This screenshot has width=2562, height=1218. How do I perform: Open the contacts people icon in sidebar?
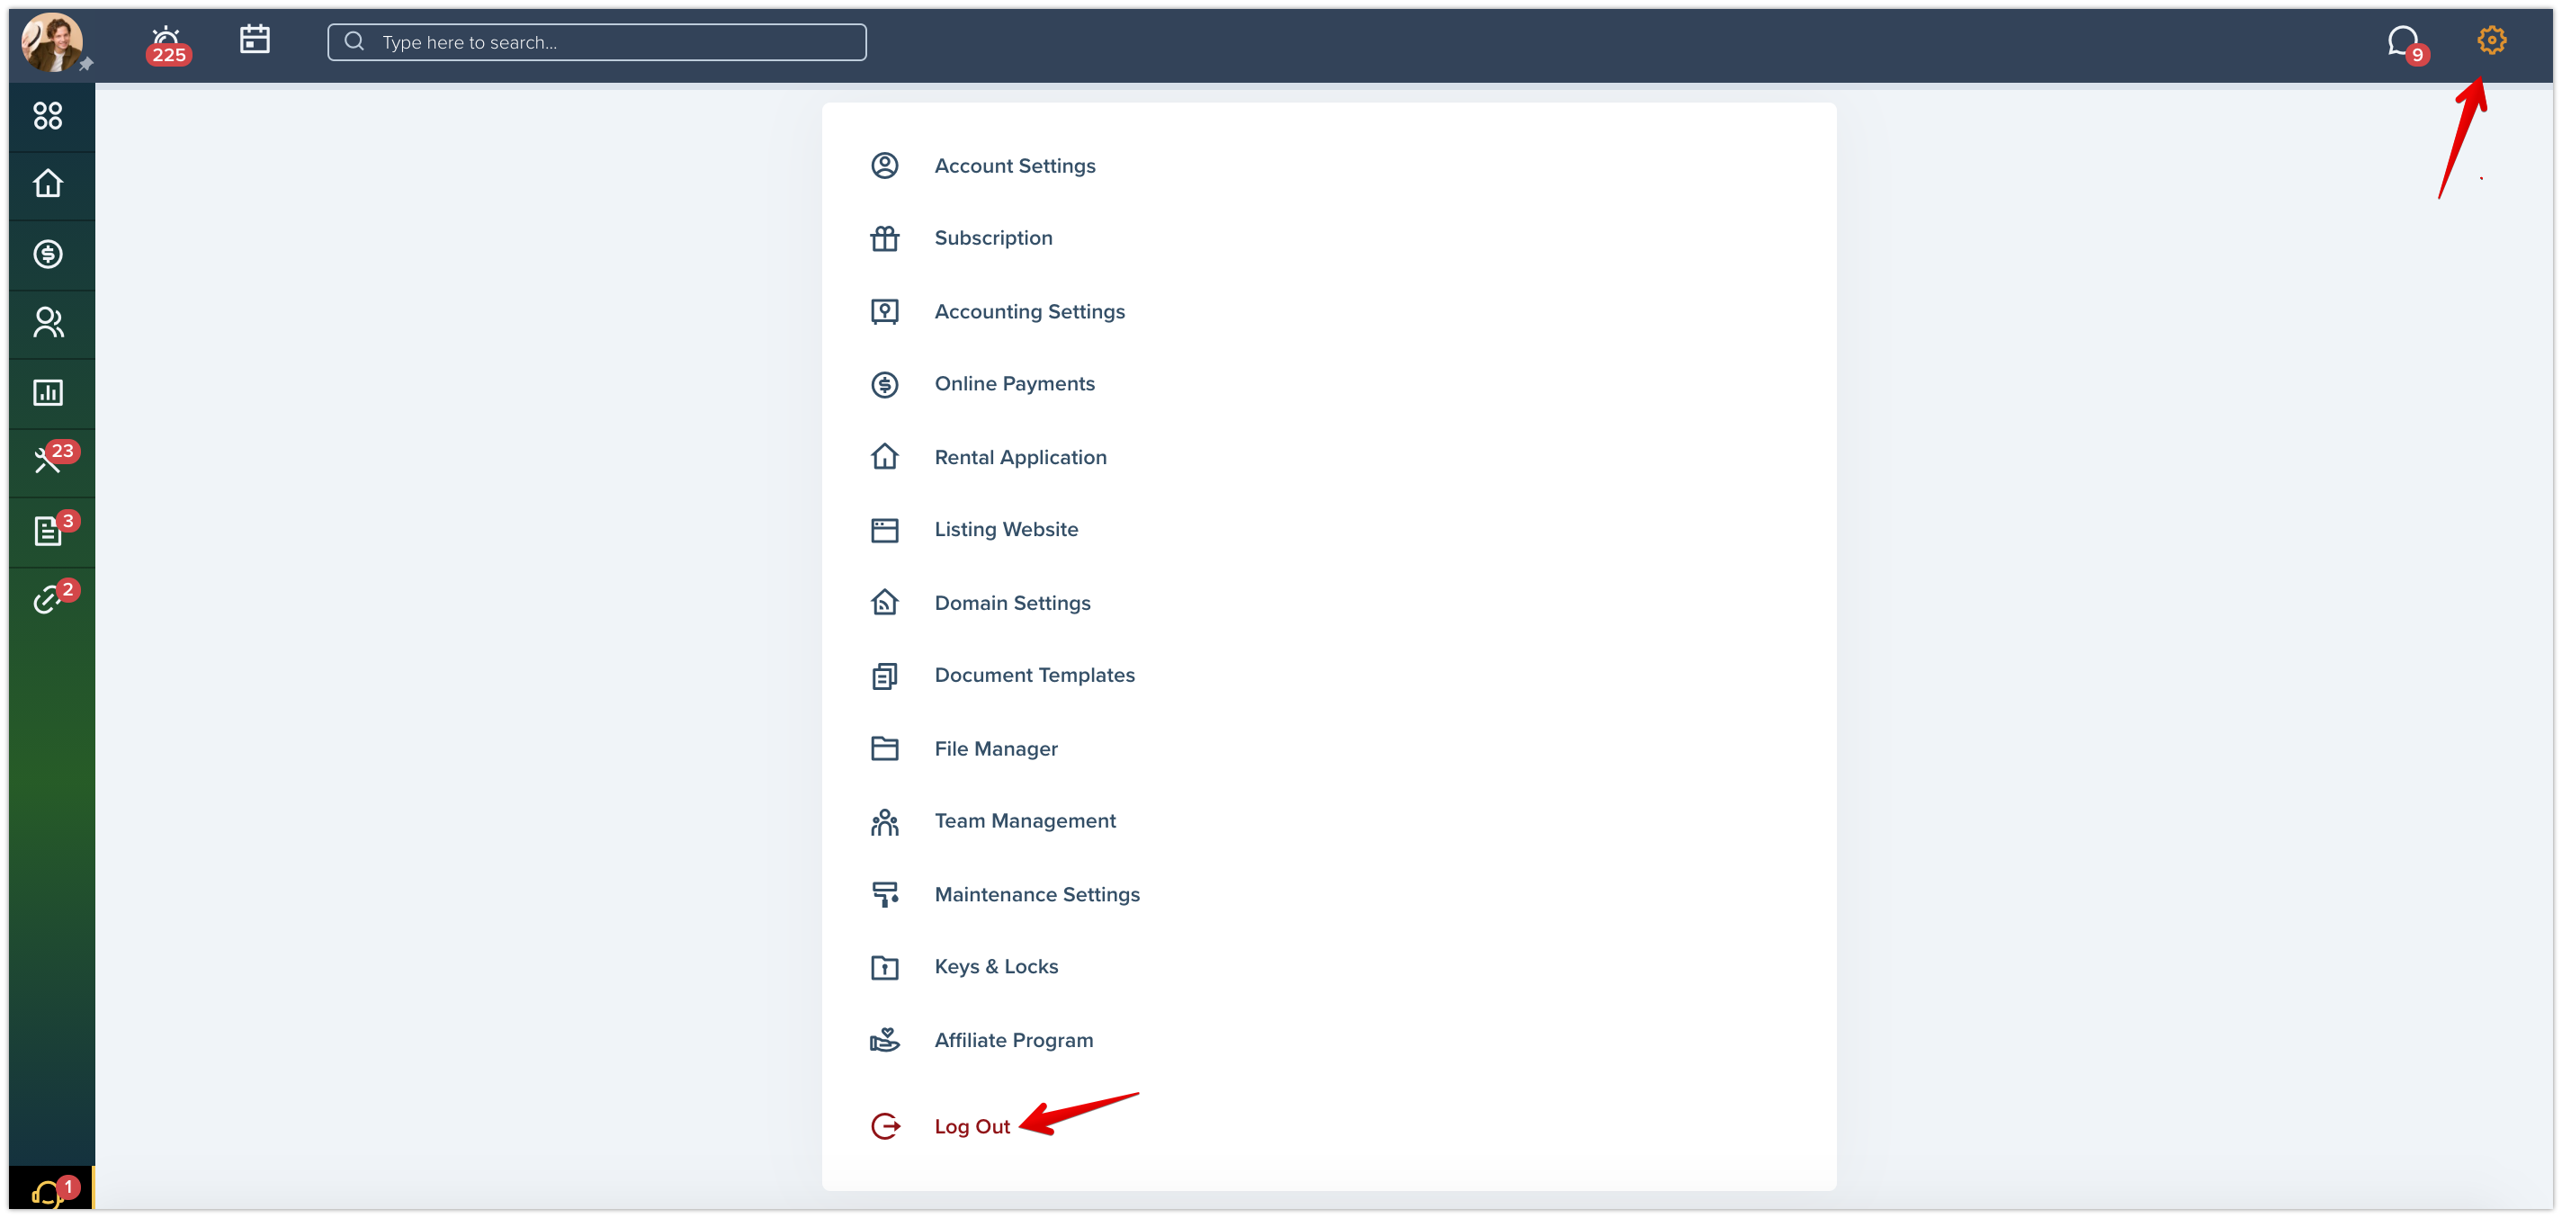[x=48, y=322]
